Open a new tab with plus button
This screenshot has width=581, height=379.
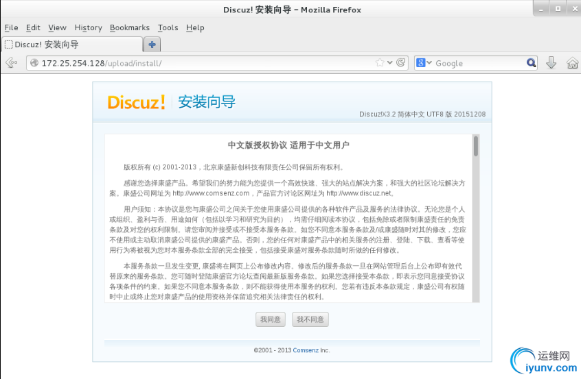click(152, 45)
